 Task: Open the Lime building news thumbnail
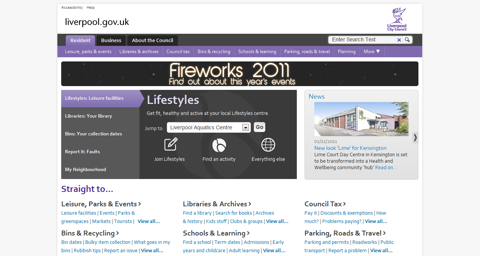(x=361, y=119)
